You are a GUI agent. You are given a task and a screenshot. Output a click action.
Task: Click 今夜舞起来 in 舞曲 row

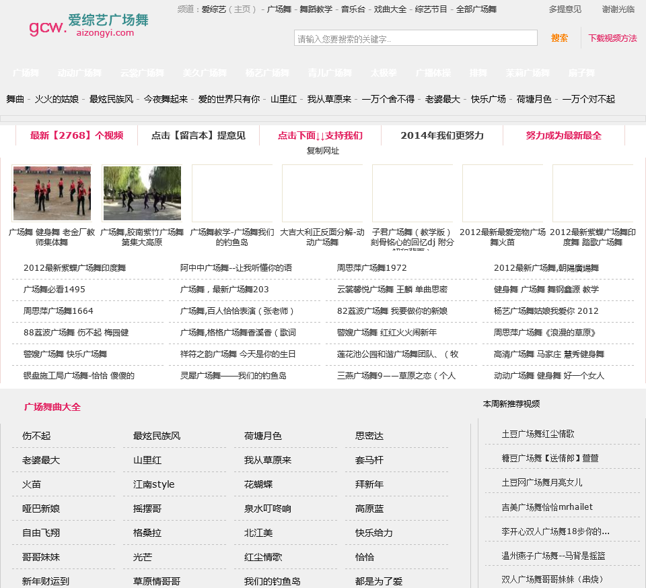click(166, 100)
